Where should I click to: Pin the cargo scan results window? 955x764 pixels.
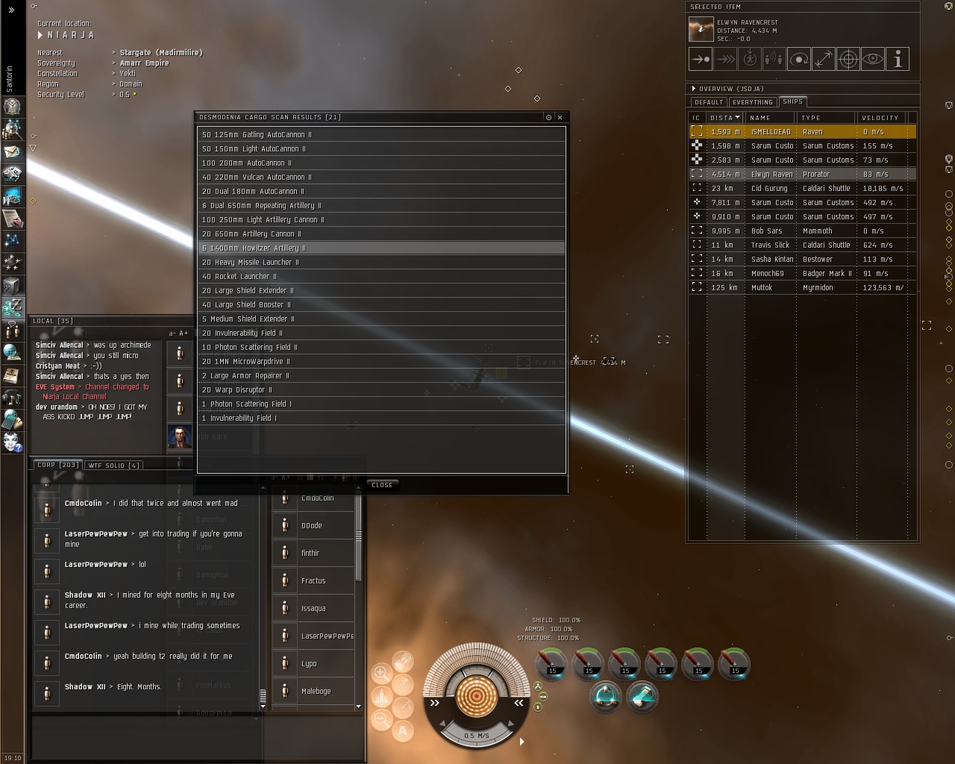pyautogui.click(x=548, y=117)
